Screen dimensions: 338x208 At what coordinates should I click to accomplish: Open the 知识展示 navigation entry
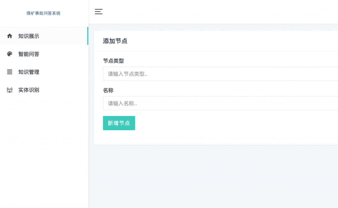[29, 36]
